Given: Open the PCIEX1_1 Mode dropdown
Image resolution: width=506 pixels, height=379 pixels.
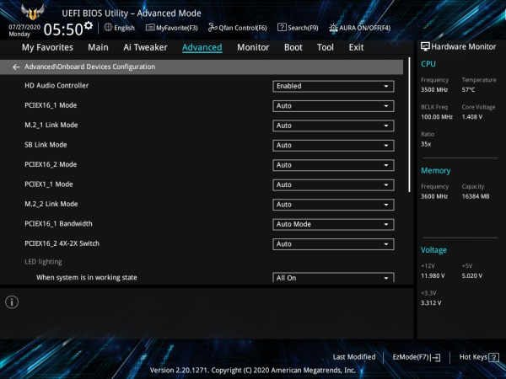Looking at the screenshot, I should (333, 185).
